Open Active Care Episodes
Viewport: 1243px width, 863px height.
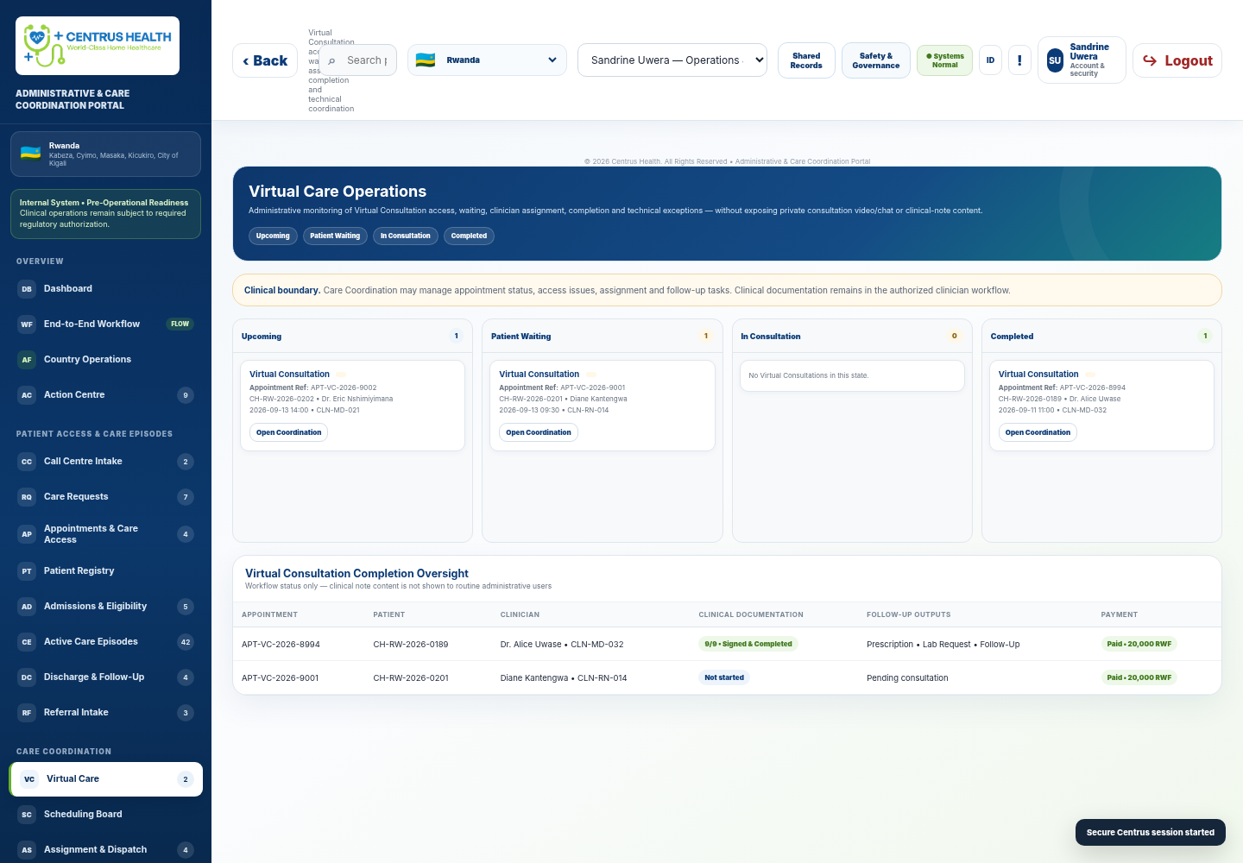pyautogui.click(x=105, y=642)
